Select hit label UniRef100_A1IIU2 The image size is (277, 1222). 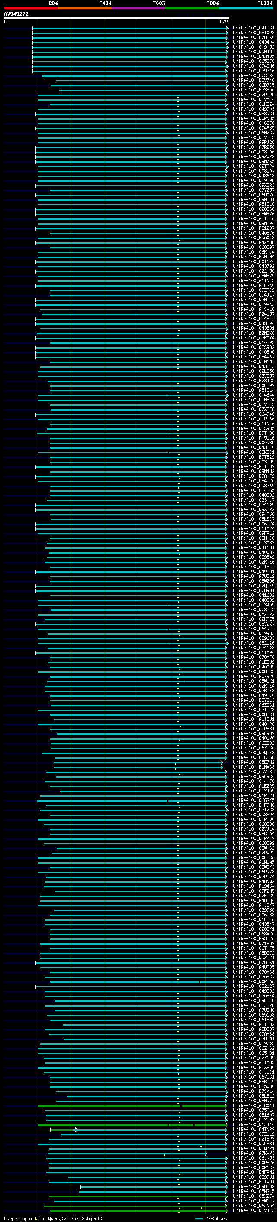[x=253, y=1025]
